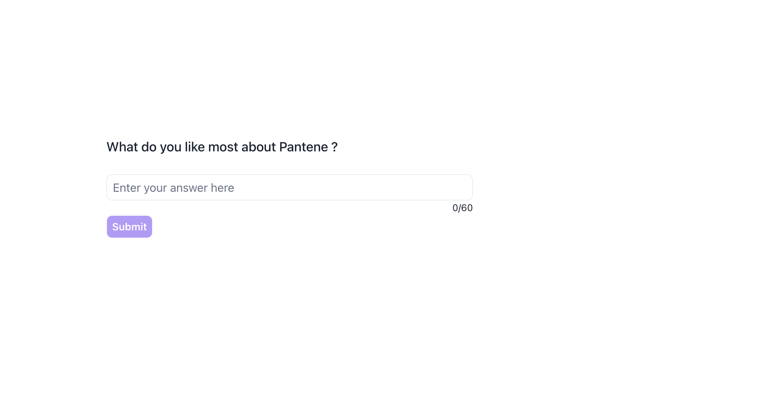
Task: Click inside the "Enter your answer here" box
Action: point(289,187)
